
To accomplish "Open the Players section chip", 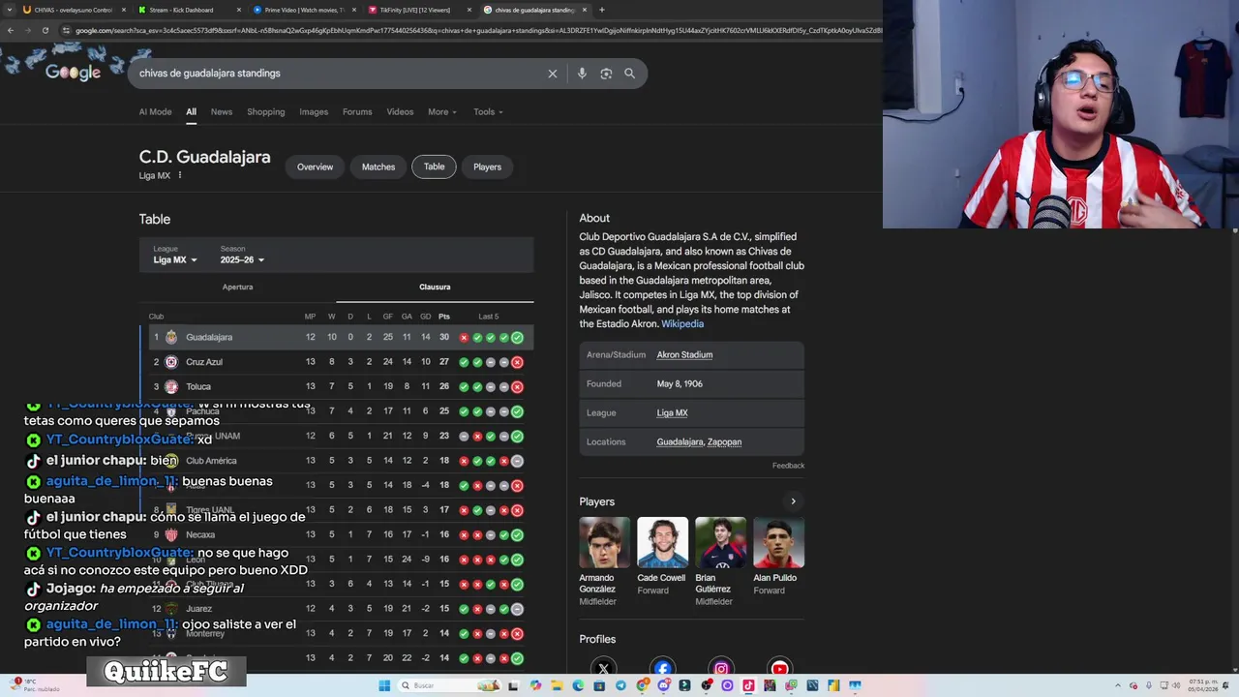I will (x=487, y=167).
